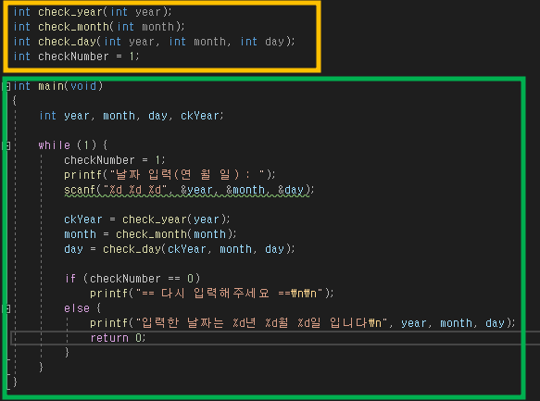Click 'day = check_day(ckYear, month, day);' line
Screen dimensions: 540x401
(180, 249)
